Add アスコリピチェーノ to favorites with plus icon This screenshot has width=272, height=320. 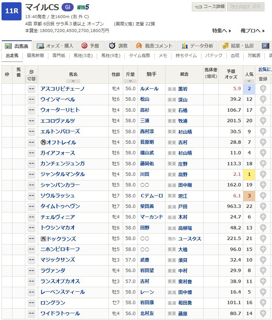[x=263, y=89]
